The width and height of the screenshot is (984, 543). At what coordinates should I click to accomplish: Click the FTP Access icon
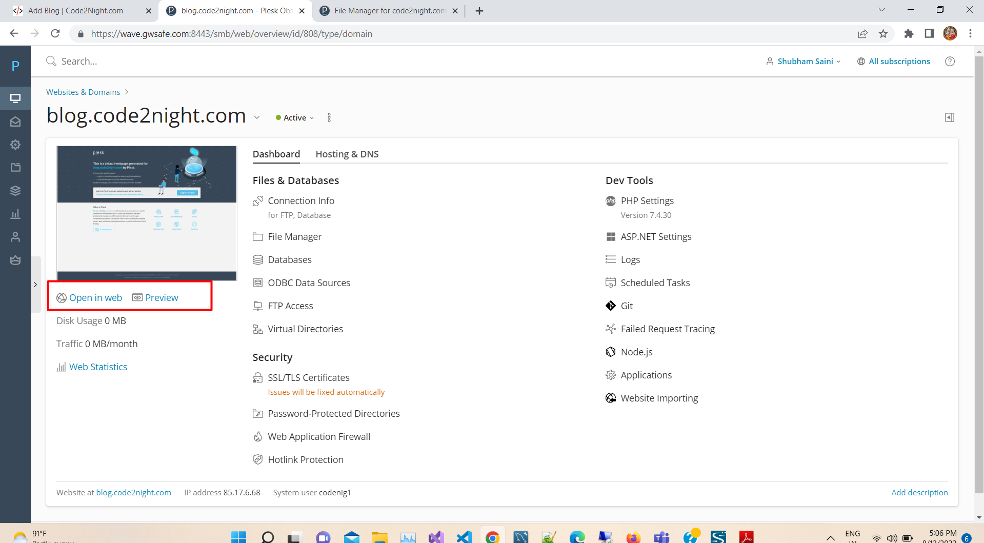click(258, 306)
